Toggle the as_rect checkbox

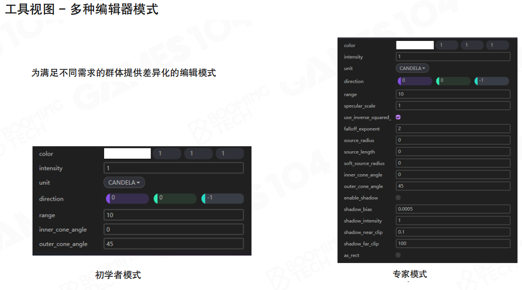(x=398, y=255)
